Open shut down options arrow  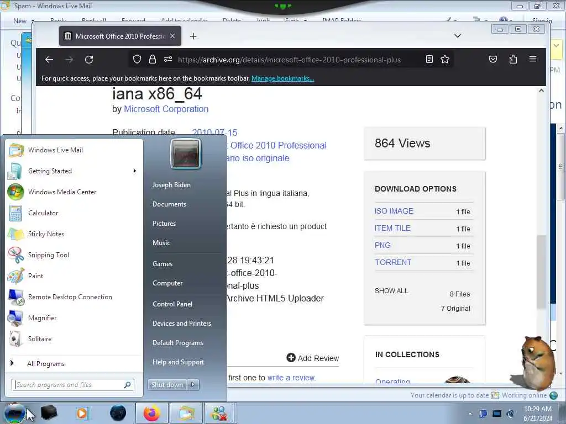193,385
